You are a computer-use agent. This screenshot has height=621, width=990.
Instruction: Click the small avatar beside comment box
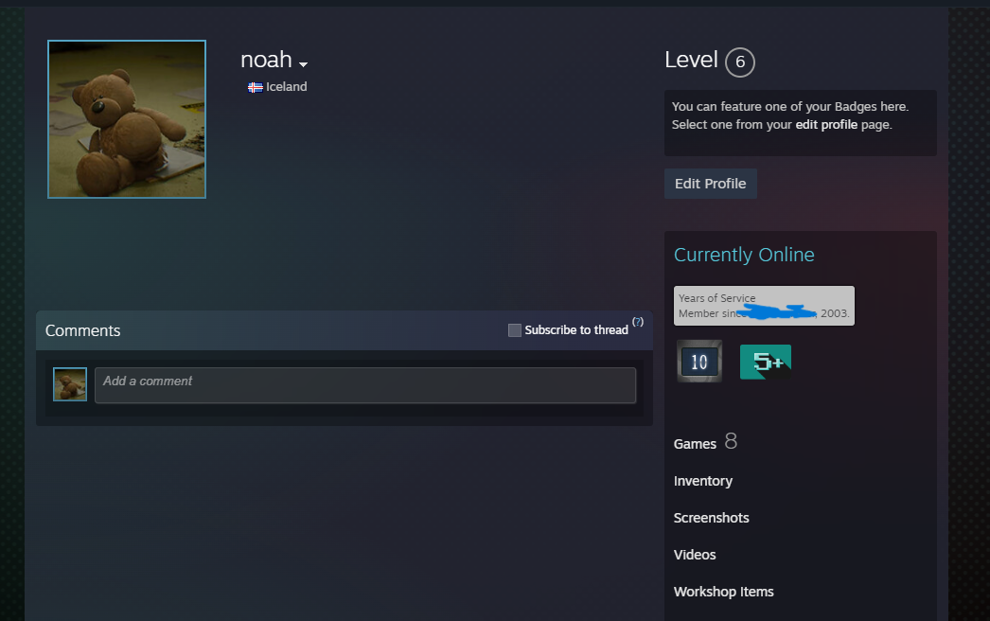pos(70,384)
